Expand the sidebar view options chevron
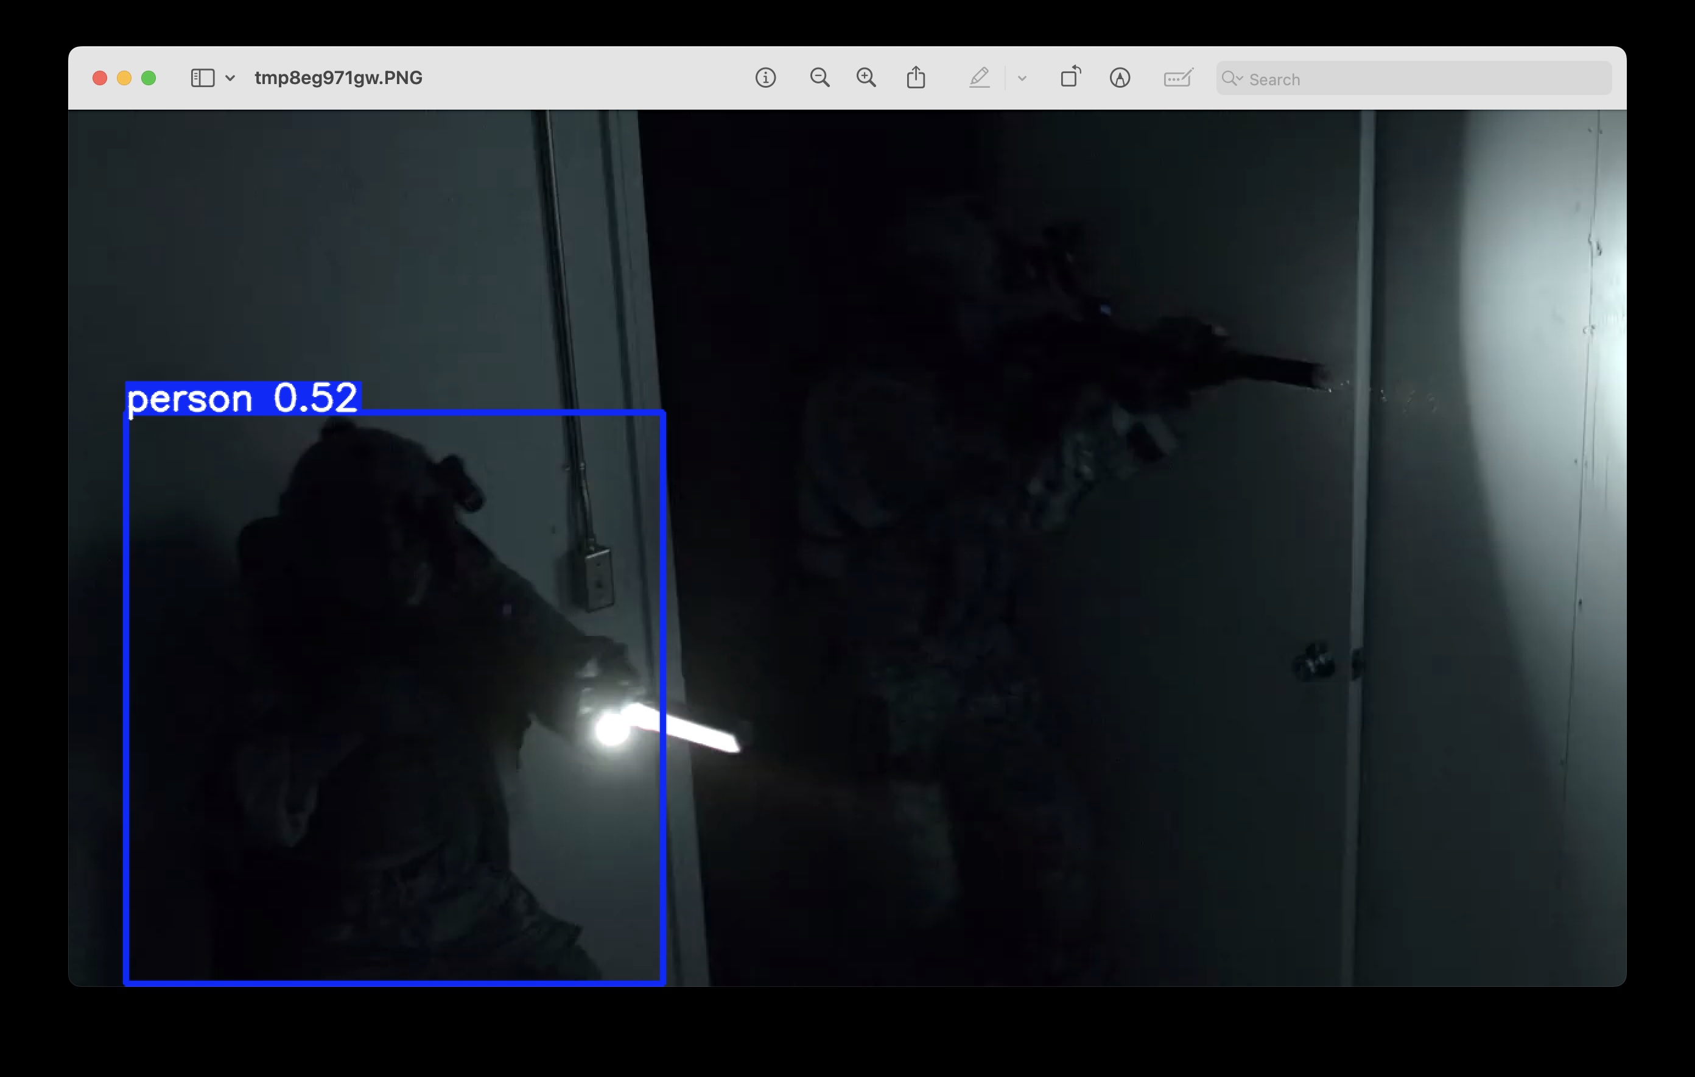This screenshot has width=1695, height=1077. pyautogui.click(x=230, y=78)
